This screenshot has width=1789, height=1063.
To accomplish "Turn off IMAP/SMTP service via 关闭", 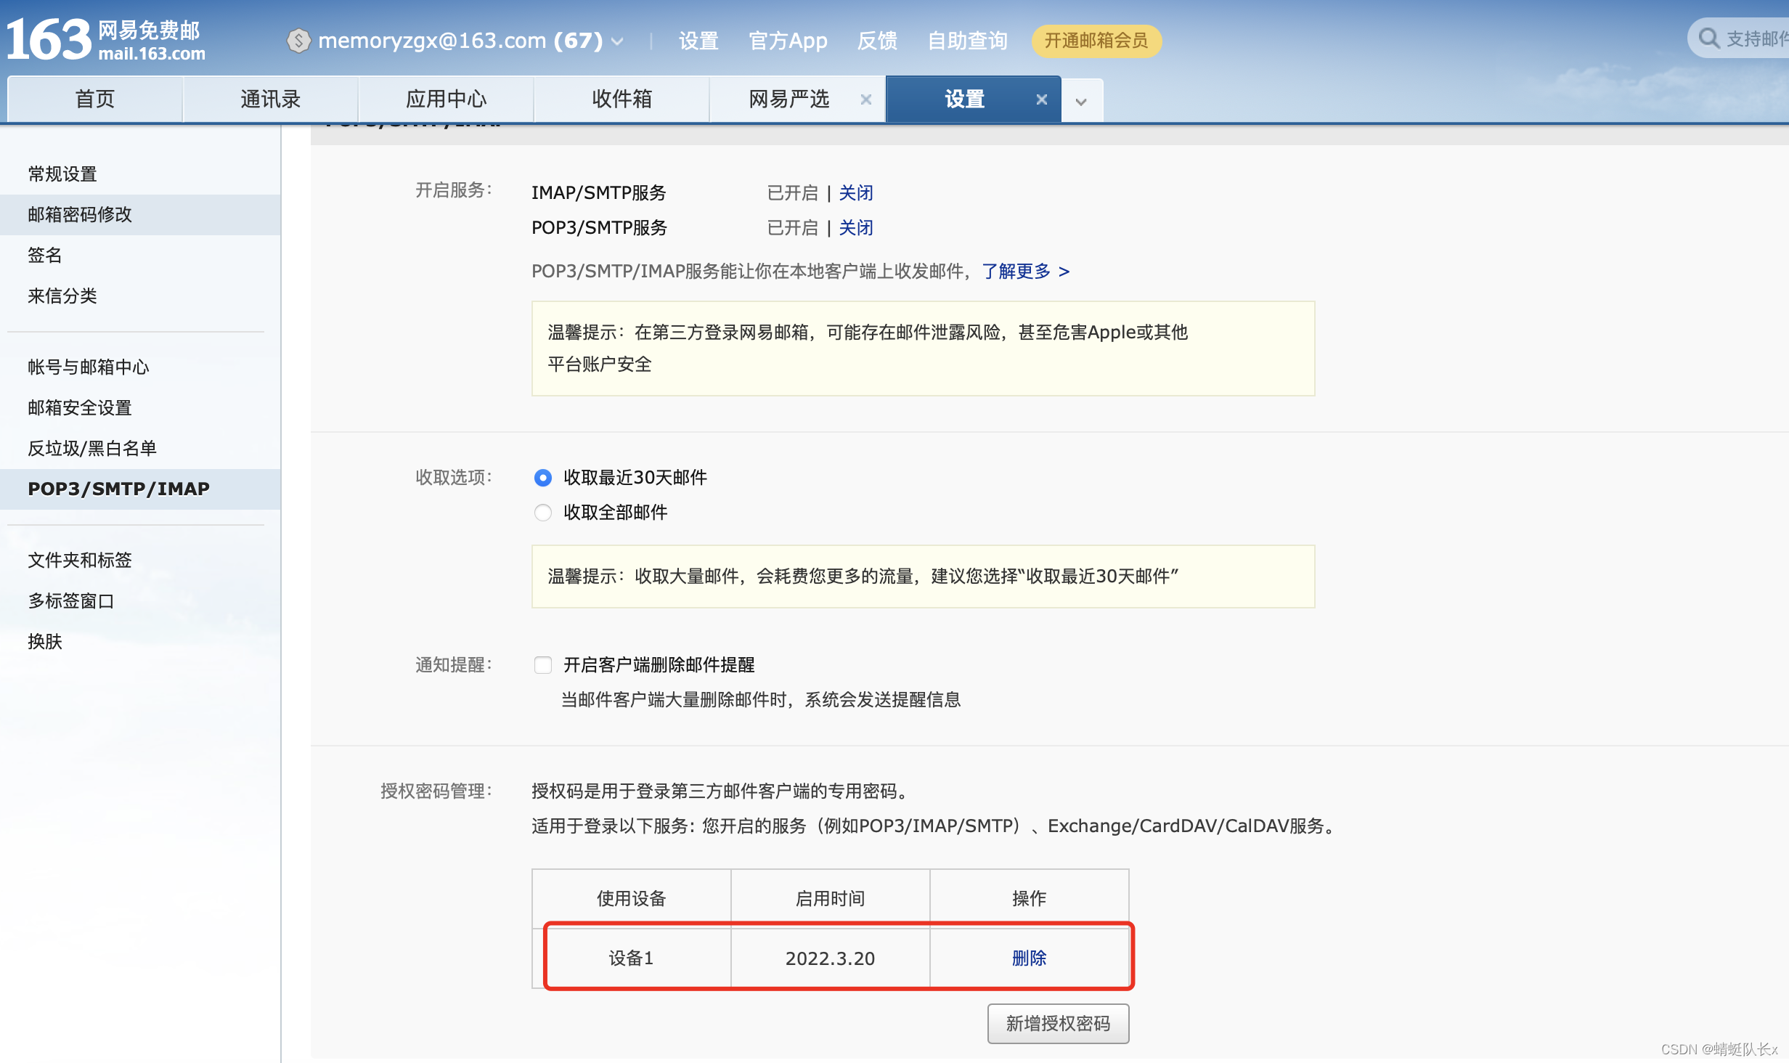I will tap(856, 192).
